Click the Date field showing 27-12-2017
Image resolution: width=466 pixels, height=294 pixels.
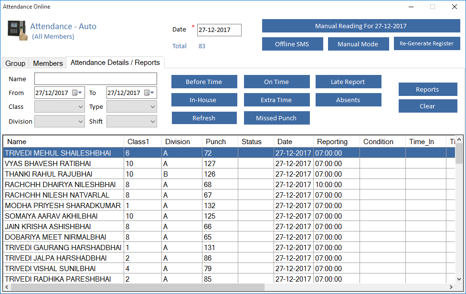pos(219,30)
